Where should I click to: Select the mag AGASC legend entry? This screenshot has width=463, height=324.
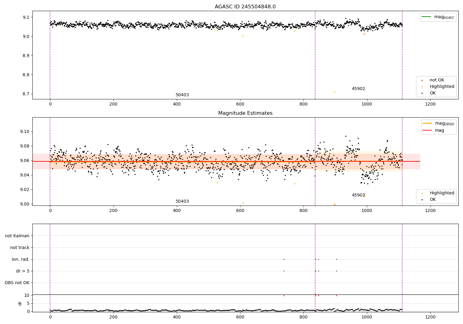(x=438, y=17)
